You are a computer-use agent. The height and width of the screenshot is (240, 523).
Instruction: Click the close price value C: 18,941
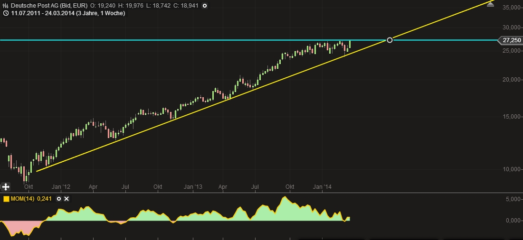[186, 6]
